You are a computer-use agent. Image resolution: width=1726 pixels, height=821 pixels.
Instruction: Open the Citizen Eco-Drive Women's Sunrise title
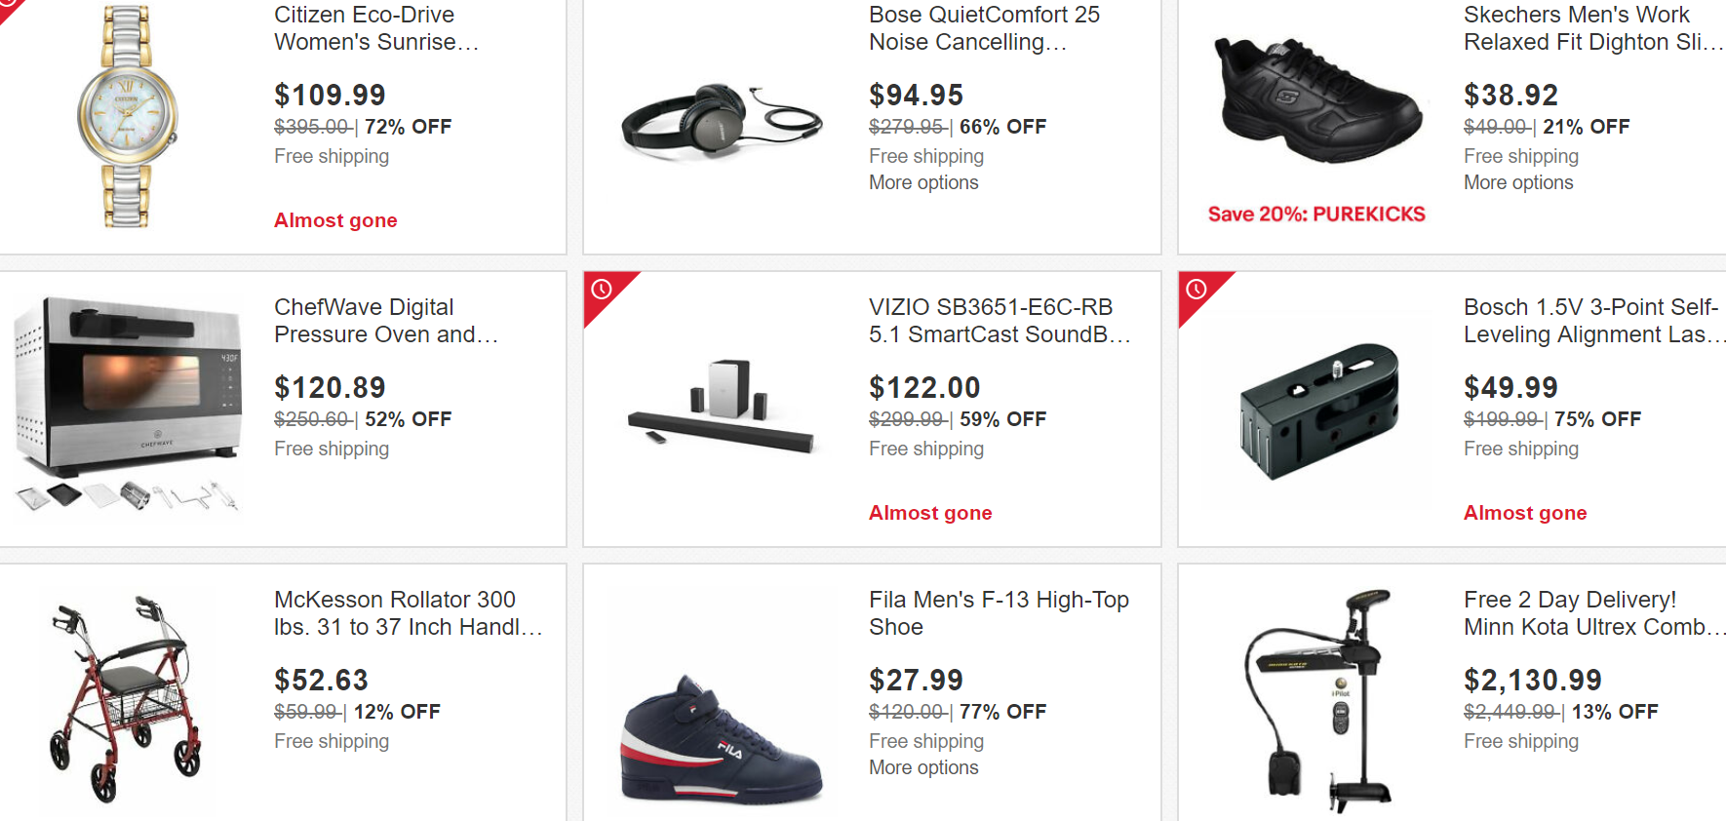click(x=376, y=28)
